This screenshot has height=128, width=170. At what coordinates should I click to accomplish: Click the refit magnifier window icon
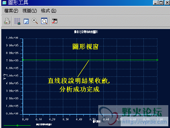pyautogui.click(x=44, y=21)
